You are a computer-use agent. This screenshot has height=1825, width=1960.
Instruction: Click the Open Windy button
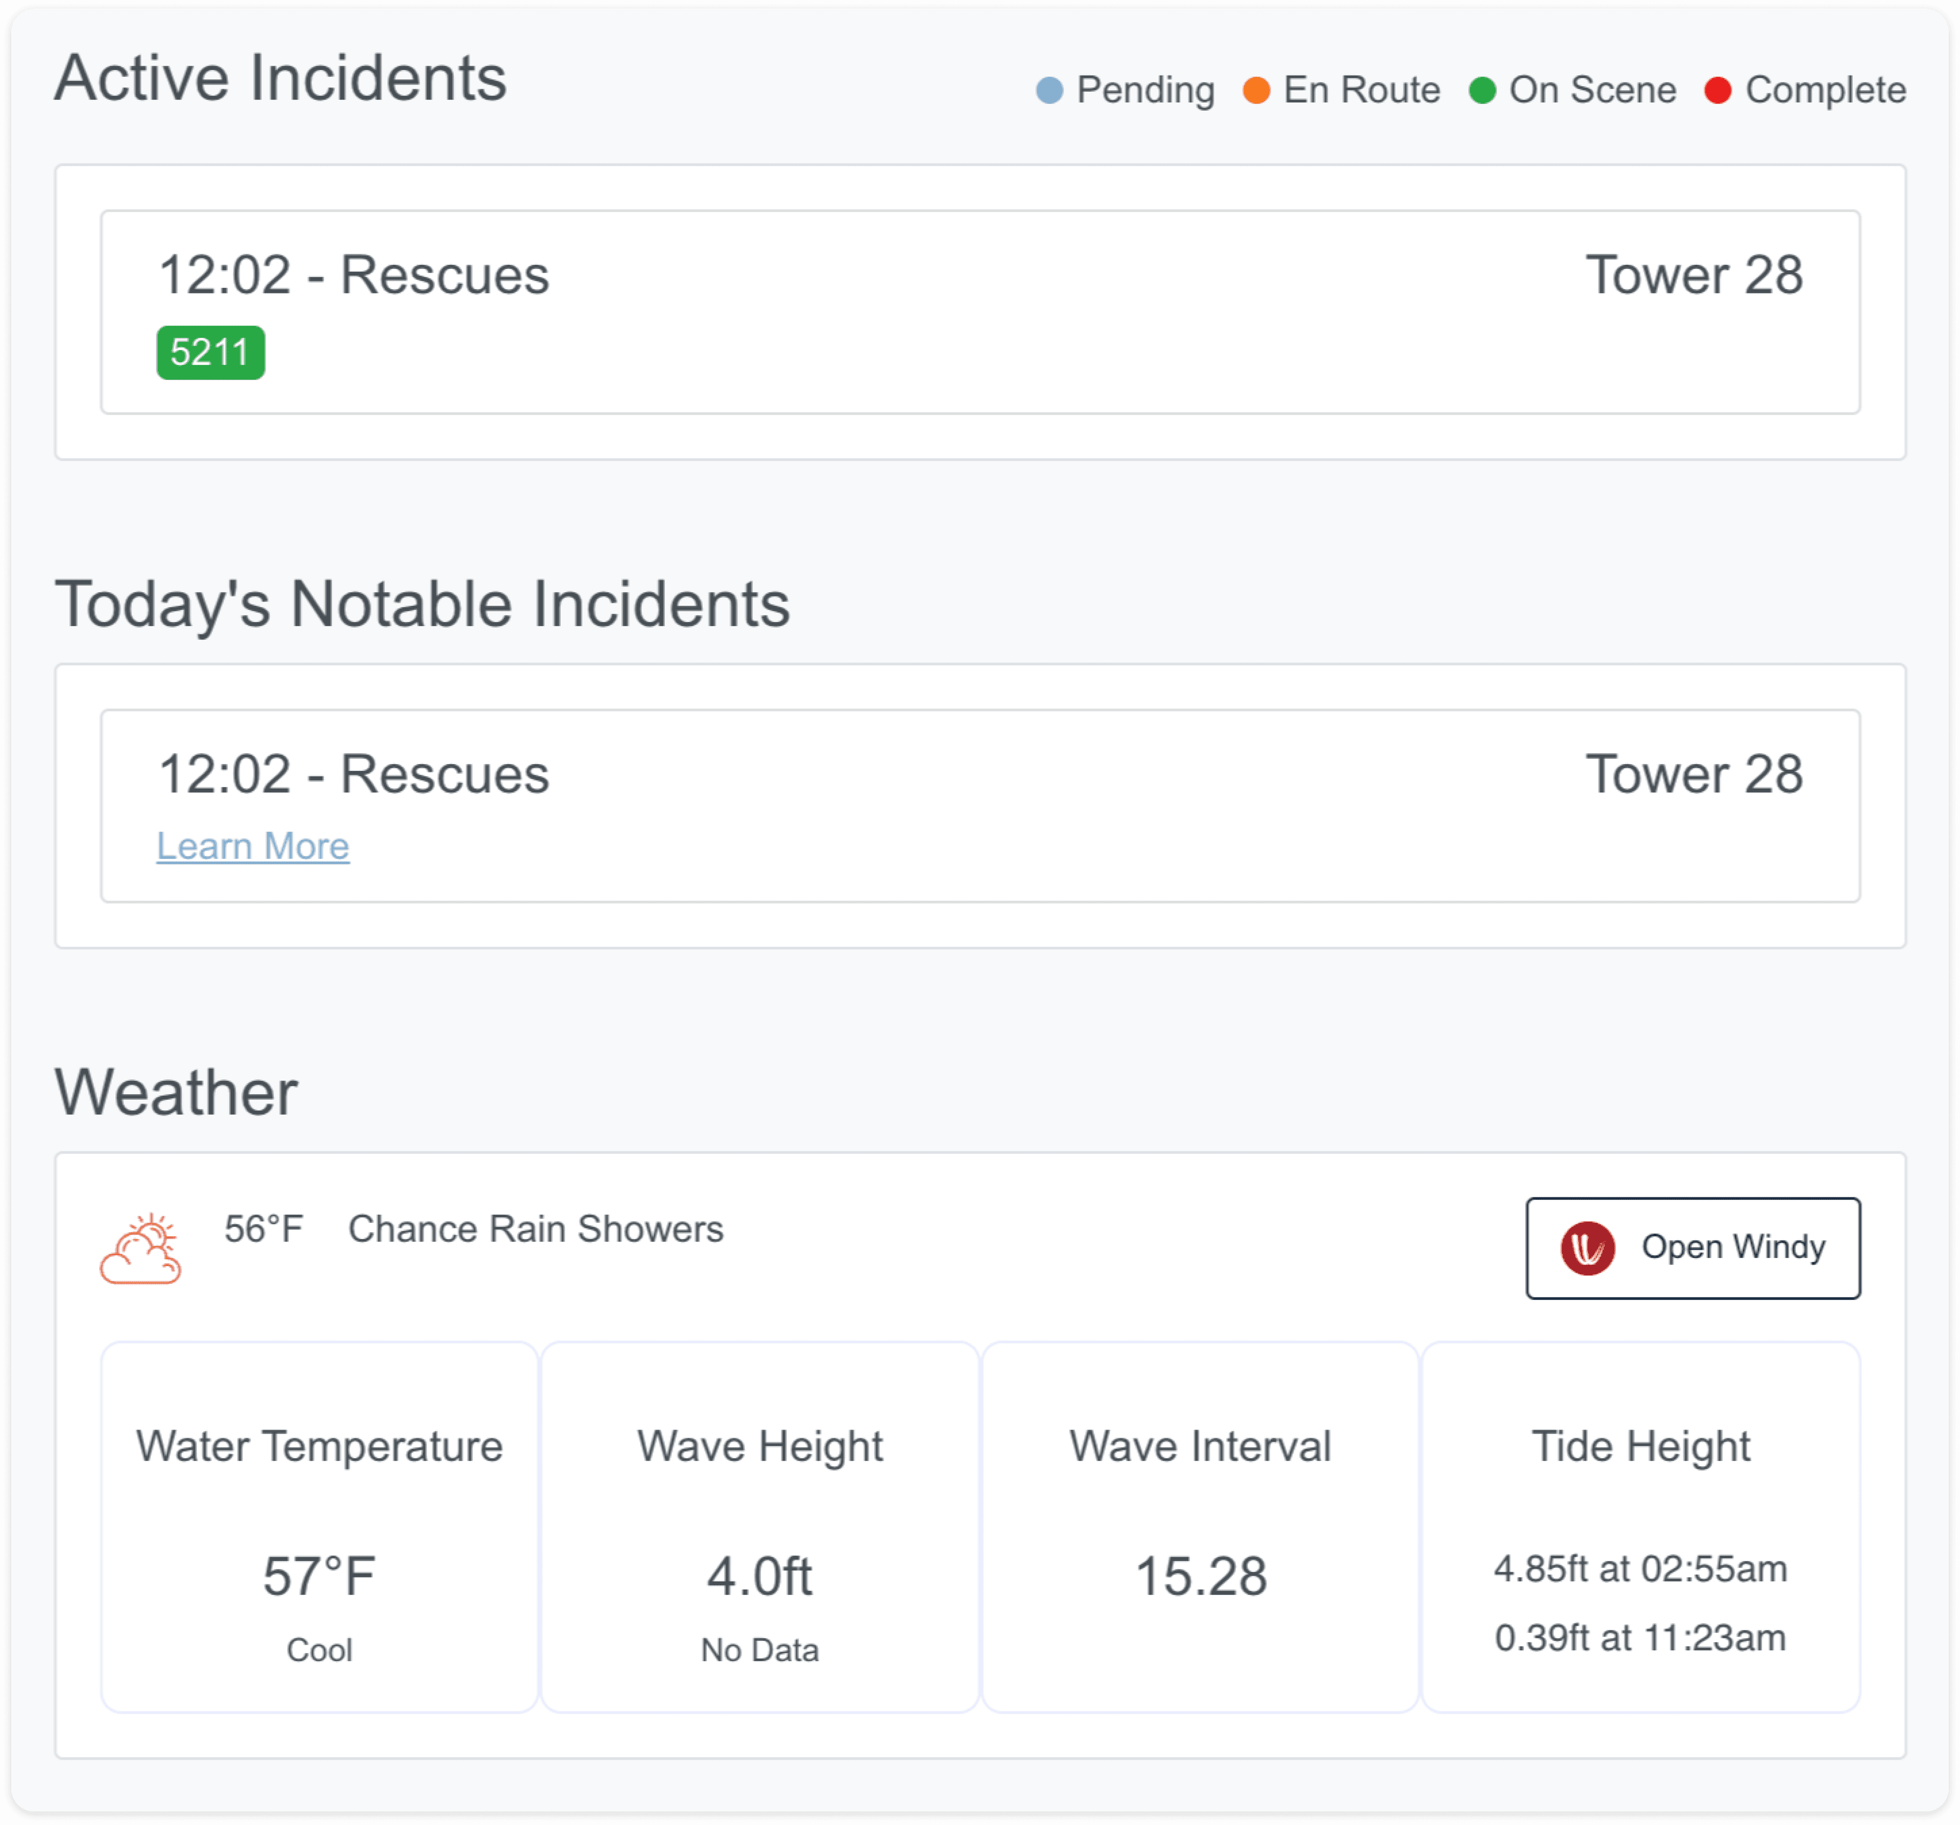1693,1248
